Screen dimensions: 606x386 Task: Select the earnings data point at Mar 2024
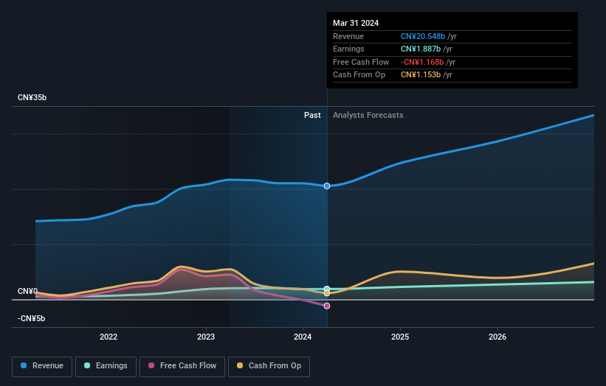tap(327, 289)
